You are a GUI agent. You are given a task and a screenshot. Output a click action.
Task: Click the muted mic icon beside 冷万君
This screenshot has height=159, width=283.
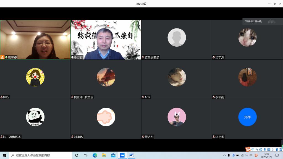coord(72,57)
